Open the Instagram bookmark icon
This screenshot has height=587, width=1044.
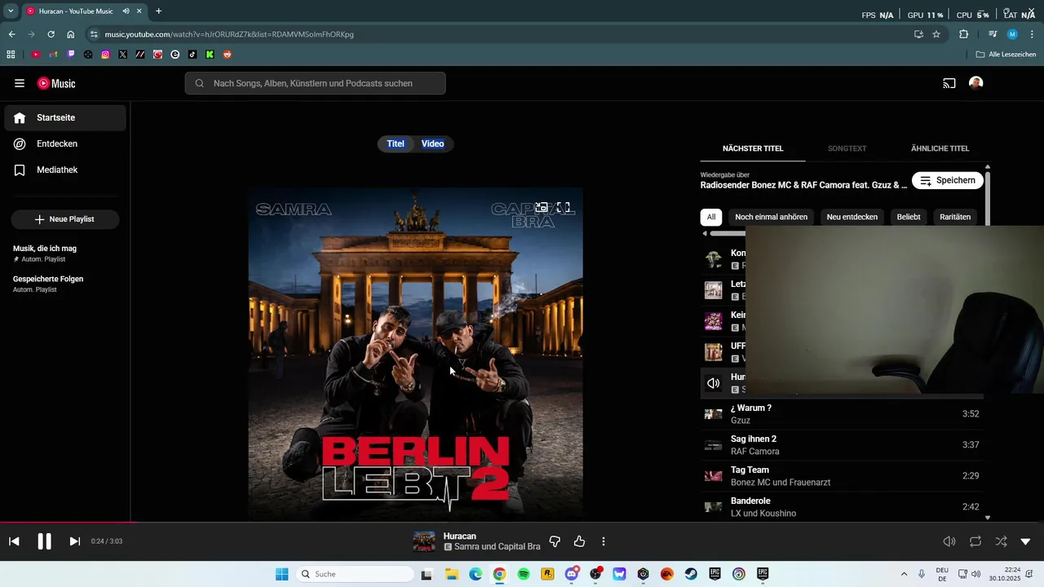tap(105, 55)
